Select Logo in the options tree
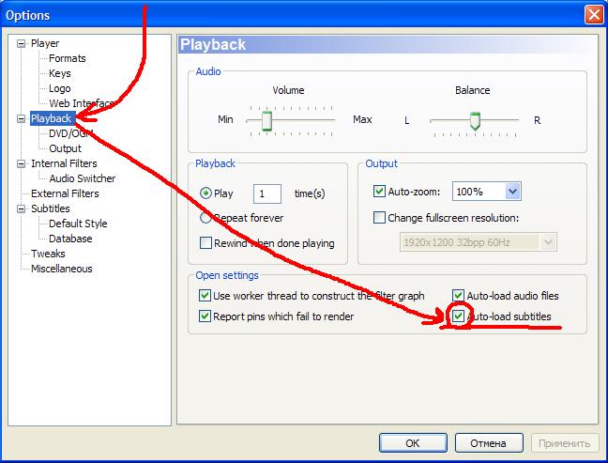 (x=60, y=88)
